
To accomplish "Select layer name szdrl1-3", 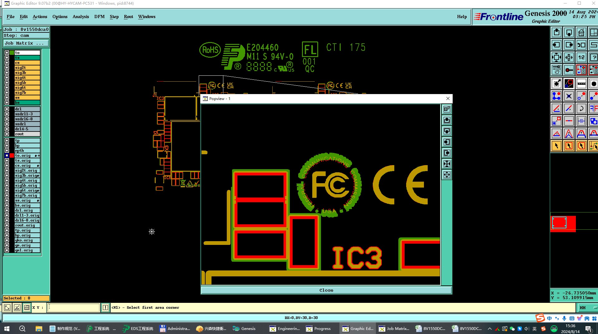I will [x=27, y=114].
